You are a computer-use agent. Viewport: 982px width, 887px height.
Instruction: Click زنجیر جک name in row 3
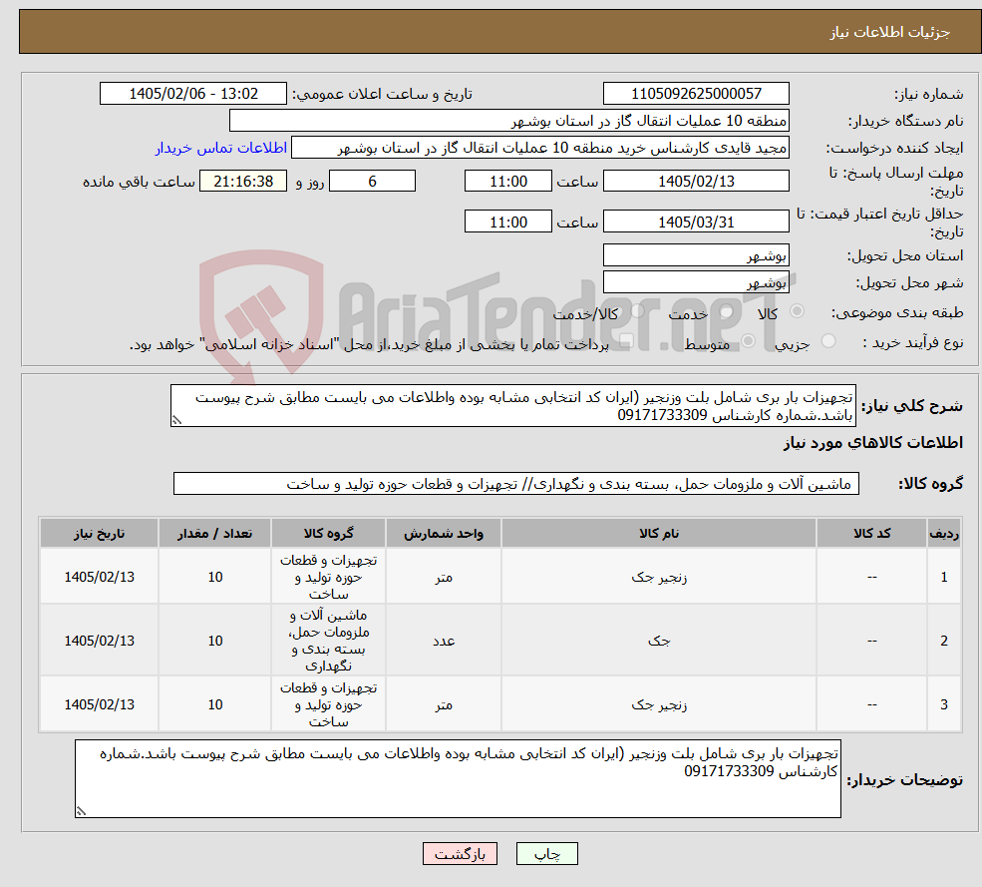tap(659, 704)
